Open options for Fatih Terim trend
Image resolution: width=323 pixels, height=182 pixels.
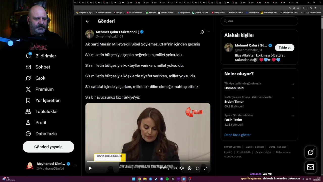coord(292,116)
